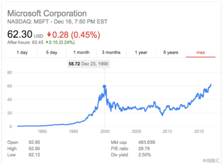The image size is (222, 165).
Task: Switch chart to 5 years
Action: (171, 52)
